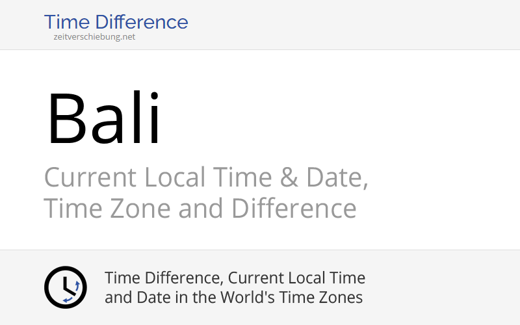Click the blue upward arrow inside the clock icon
Viewport: 520px width, 325px height.
[77, 286]
